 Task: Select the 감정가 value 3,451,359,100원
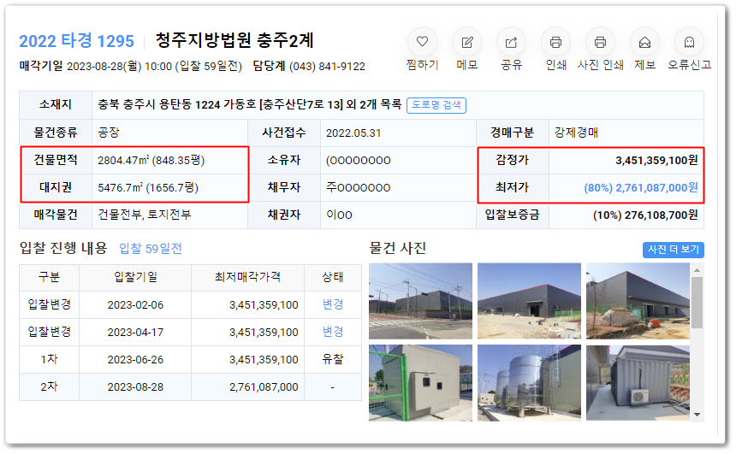click(x=656, y=161)
